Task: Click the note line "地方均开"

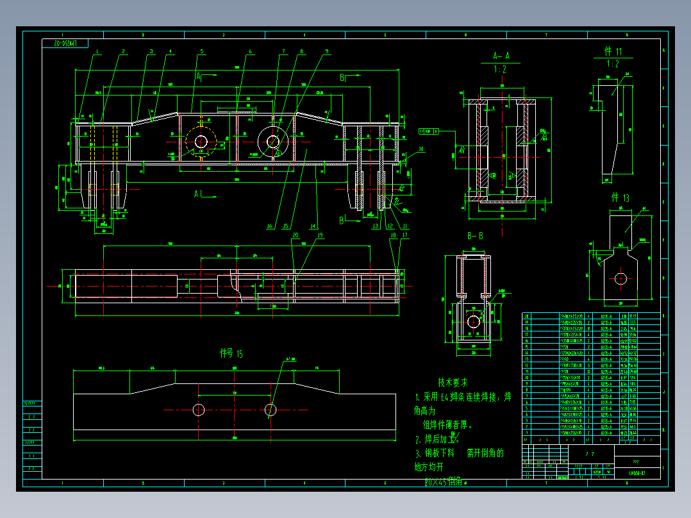Action: point(429,467)
